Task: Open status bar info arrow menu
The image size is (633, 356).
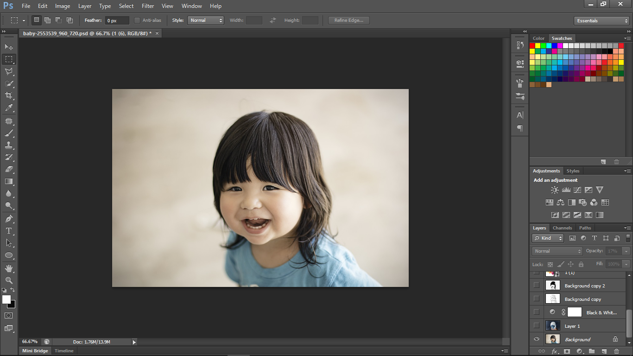Action: (x=134, y=342)
